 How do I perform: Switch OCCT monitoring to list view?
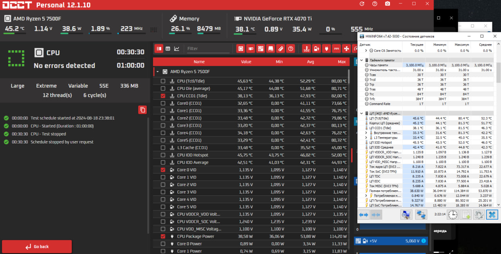159,48
